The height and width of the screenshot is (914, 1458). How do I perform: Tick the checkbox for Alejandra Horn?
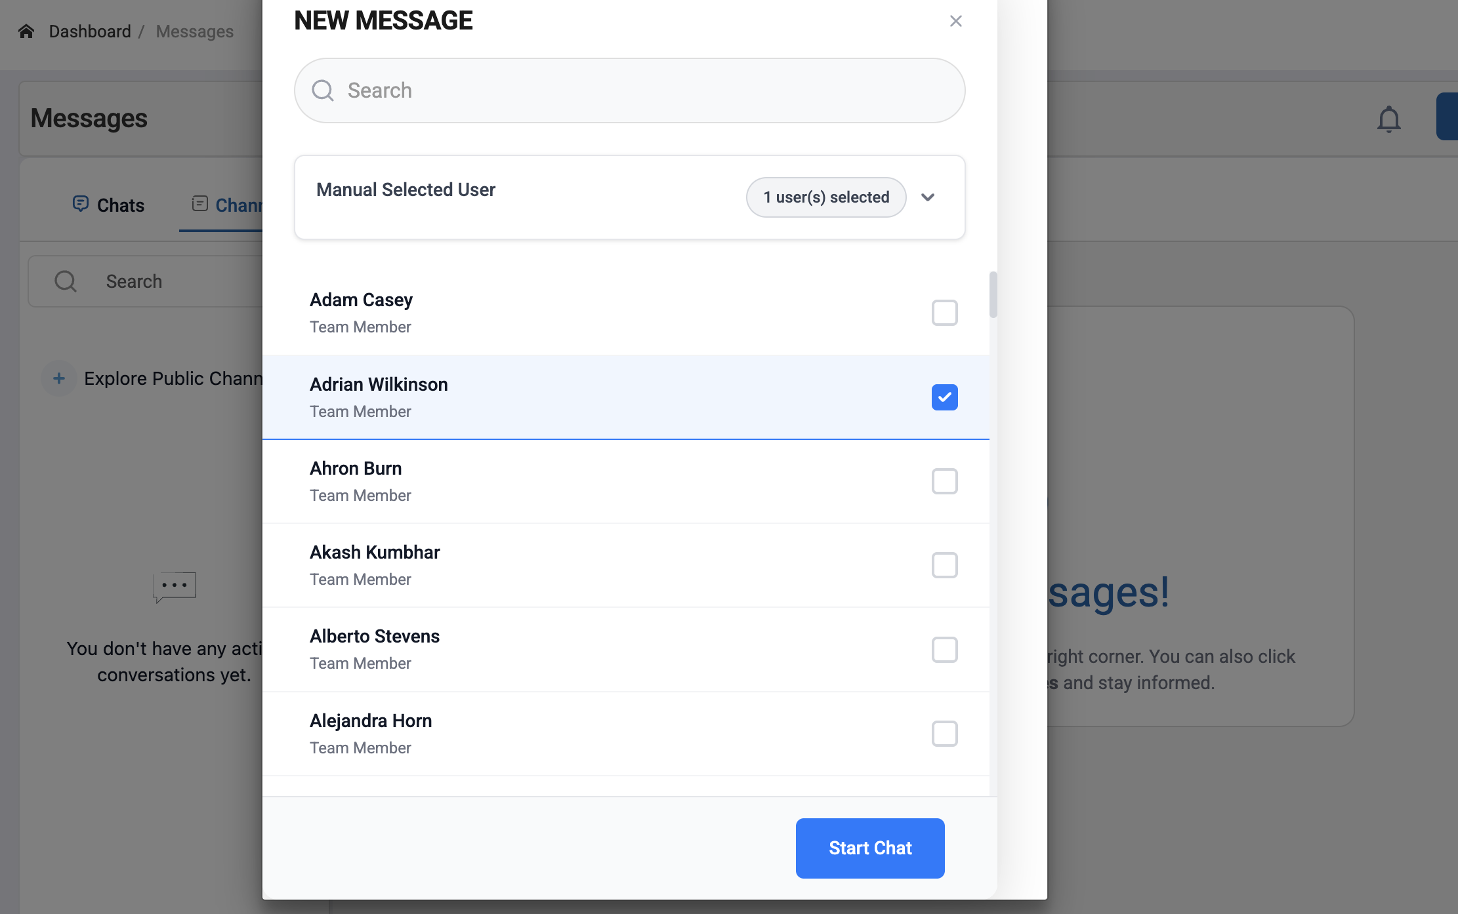[944, 734]
